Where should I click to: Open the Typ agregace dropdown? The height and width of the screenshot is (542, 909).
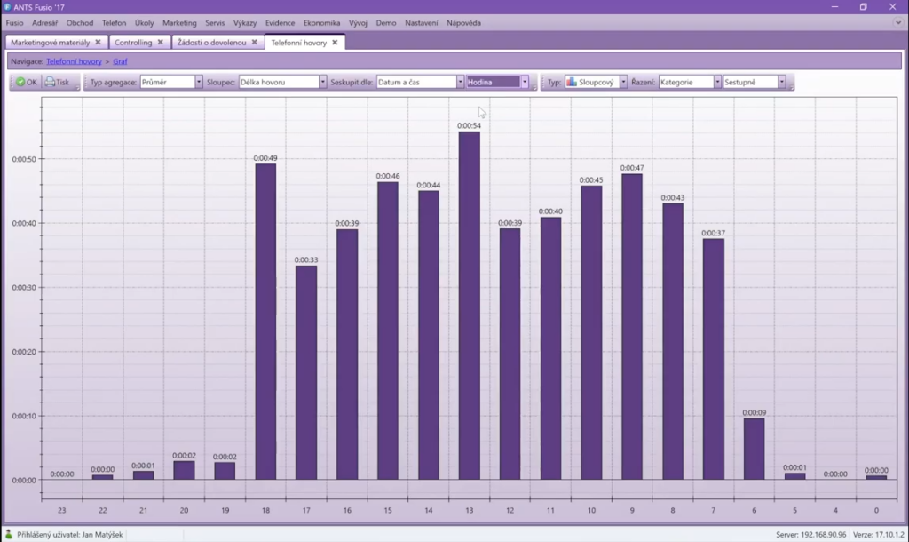pyautogui.click(x=199, y=82)
